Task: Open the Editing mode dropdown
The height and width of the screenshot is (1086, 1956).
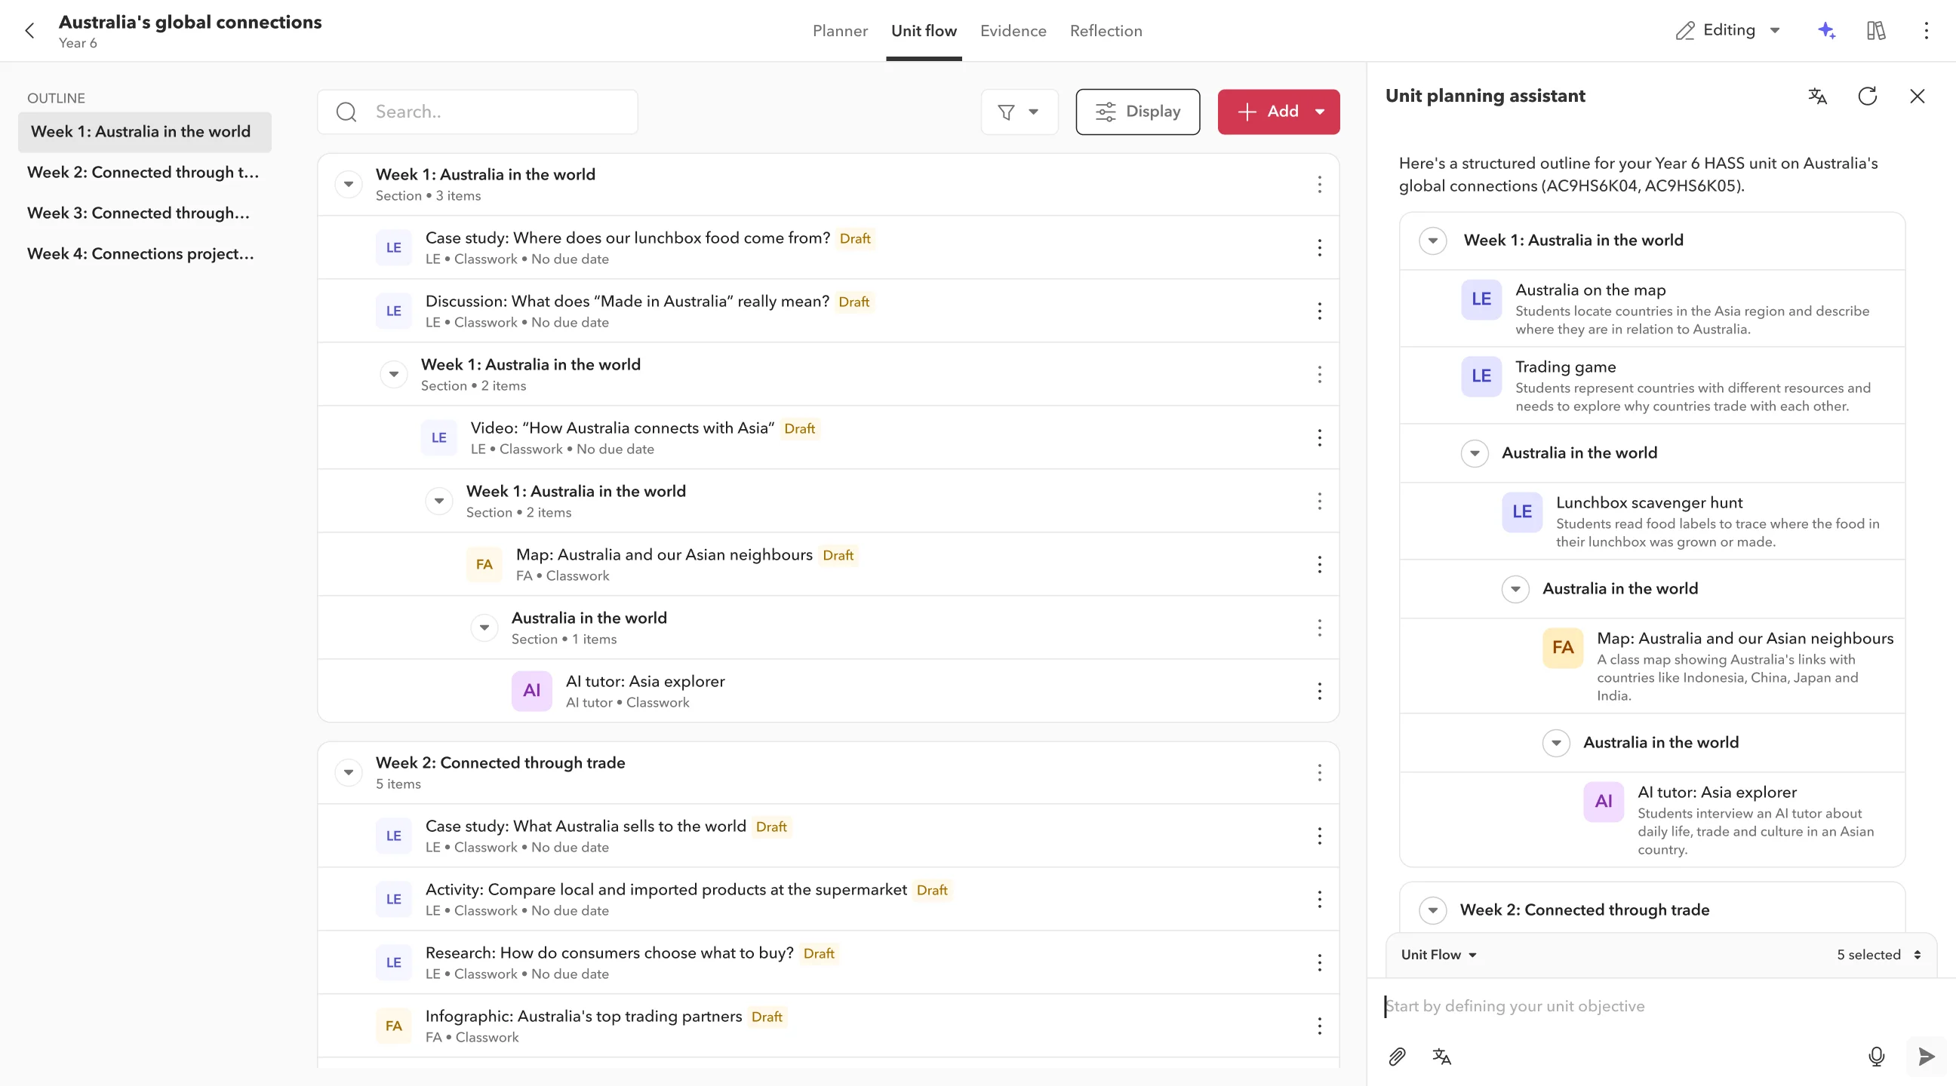Action: point(1727,30)
